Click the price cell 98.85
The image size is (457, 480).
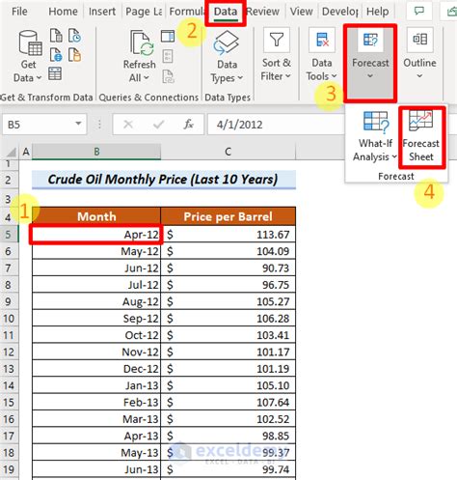228,436
